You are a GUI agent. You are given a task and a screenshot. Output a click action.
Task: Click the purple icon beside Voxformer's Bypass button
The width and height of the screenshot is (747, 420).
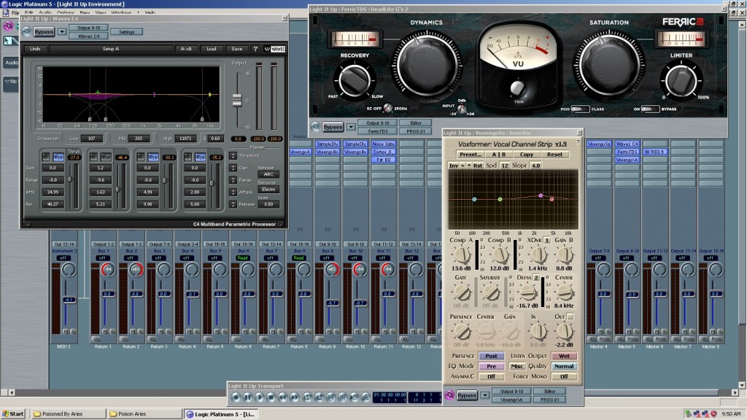coord(449,395)
